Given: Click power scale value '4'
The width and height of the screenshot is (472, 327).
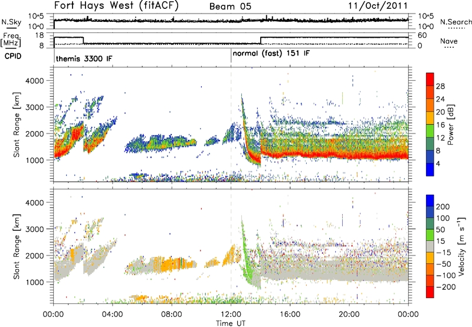Looking at the screenshot, I should (438, 163).
